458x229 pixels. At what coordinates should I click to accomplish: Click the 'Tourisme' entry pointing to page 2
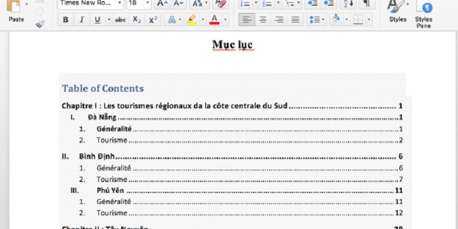[241, 140]
